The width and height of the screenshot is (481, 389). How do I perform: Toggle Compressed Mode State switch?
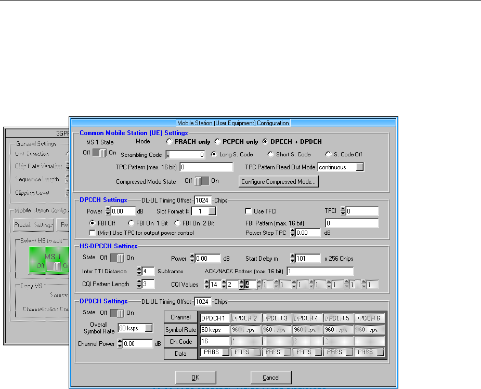click(x=202, y=181)
